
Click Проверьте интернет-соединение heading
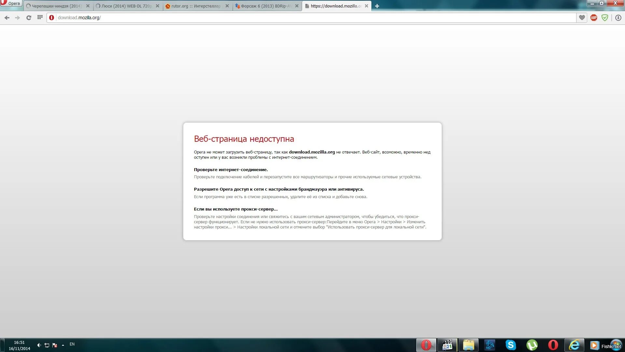[x=231, y=169]
